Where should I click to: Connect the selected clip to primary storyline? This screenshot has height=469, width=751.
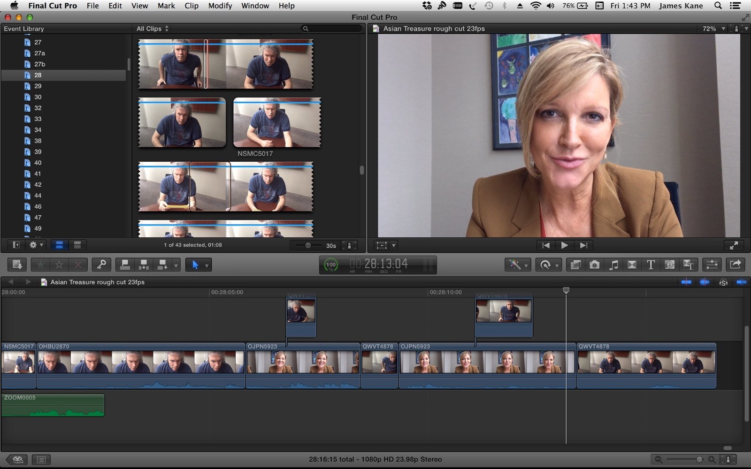tap(125, 265)
